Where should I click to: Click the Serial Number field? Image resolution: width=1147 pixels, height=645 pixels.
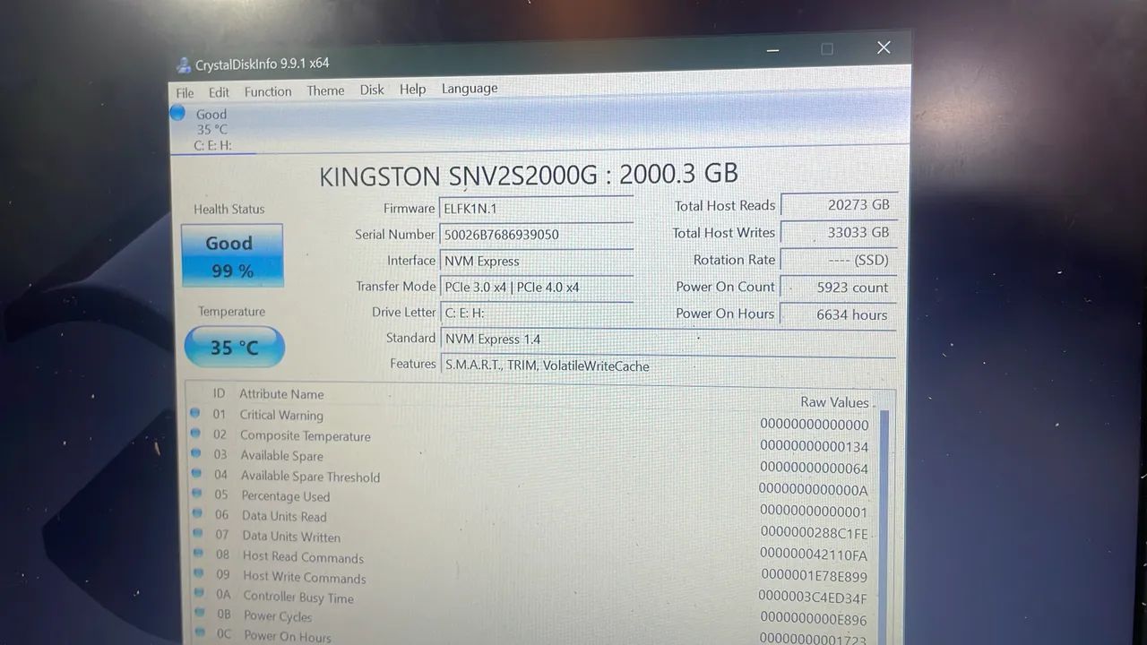(537, 235)
